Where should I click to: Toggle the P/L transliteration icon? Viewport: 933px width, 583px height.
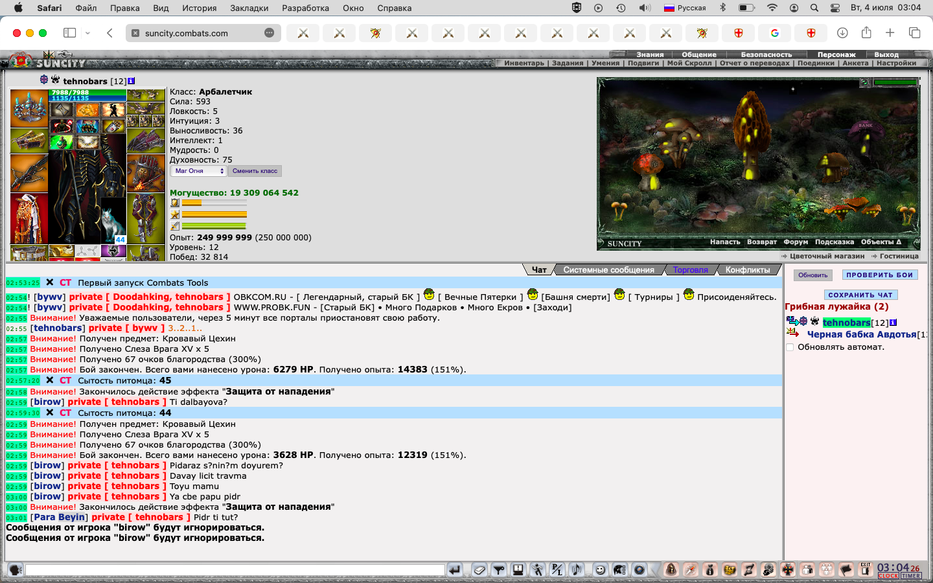tap(557, 570)
